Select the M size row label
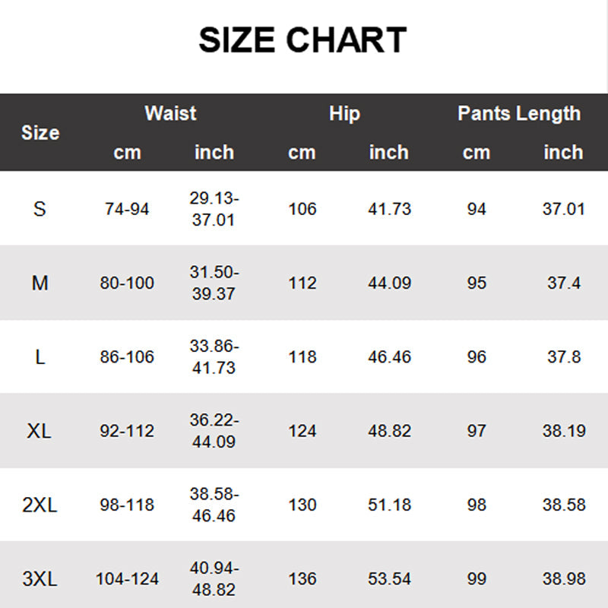608x608 pixels. pyautogui.click(x=40, y=283)
